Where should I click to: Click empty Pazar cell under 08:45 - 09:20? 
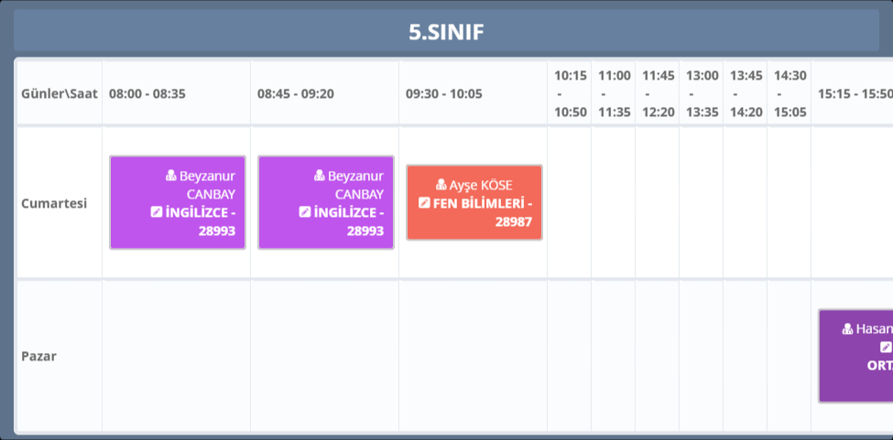tap(324, 356)
